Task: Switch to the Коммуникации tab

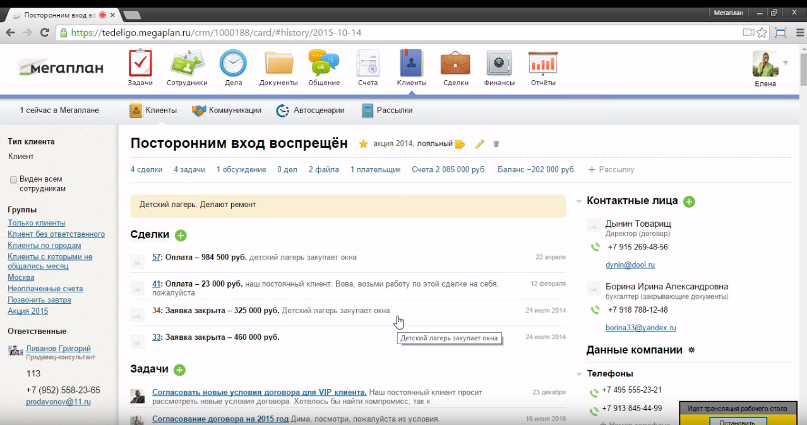Action: point(227,111)
